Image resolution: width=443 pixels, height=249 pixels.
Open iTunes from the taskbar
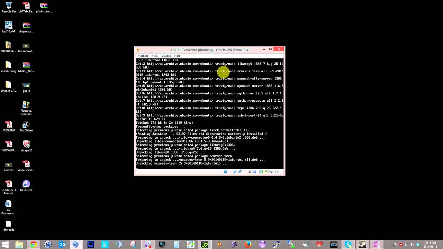pos(191,245)
